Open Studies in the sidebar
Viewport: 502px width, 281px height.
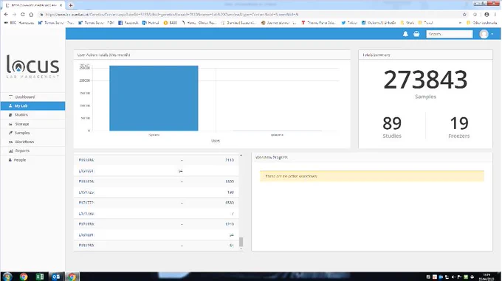click(x=32, y=115)
